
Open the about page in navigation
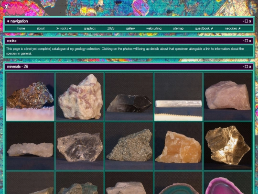[x=41, y=28]
